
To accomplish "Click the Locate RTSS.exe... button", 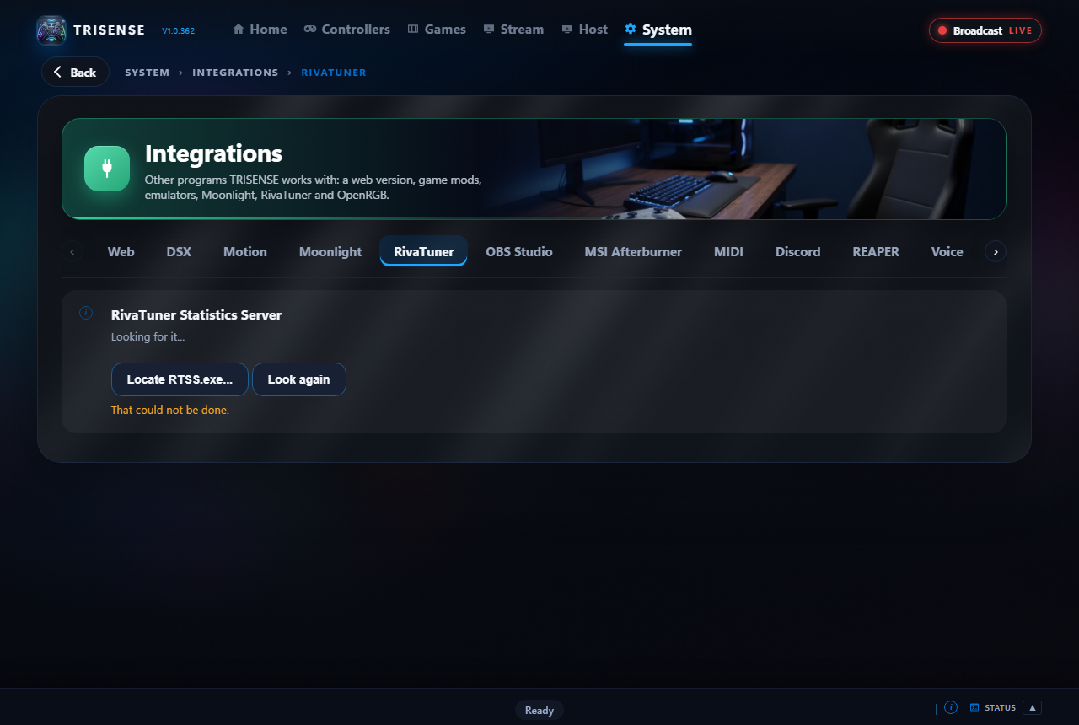I will pyautogui.click(x=180, y=379).
